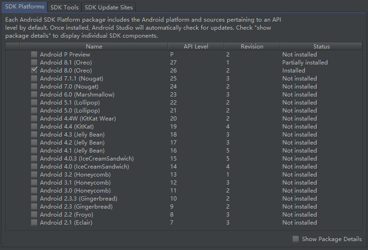Check the Android 2.3.3 (Gingerbread) checkbox
This screenshot has width=368, height=250.
[x=34, y=198]
